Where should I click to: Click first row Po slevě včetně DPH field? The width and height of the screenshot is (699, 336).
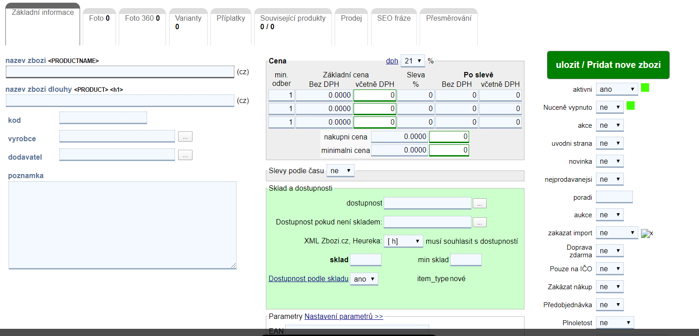coord(500,95)
